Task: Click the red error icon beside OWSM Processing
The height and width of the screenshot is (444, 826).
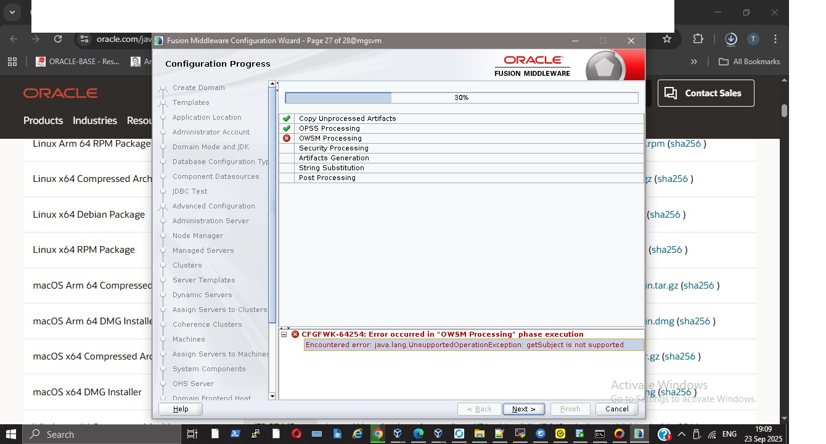Action: pos(287,138)
